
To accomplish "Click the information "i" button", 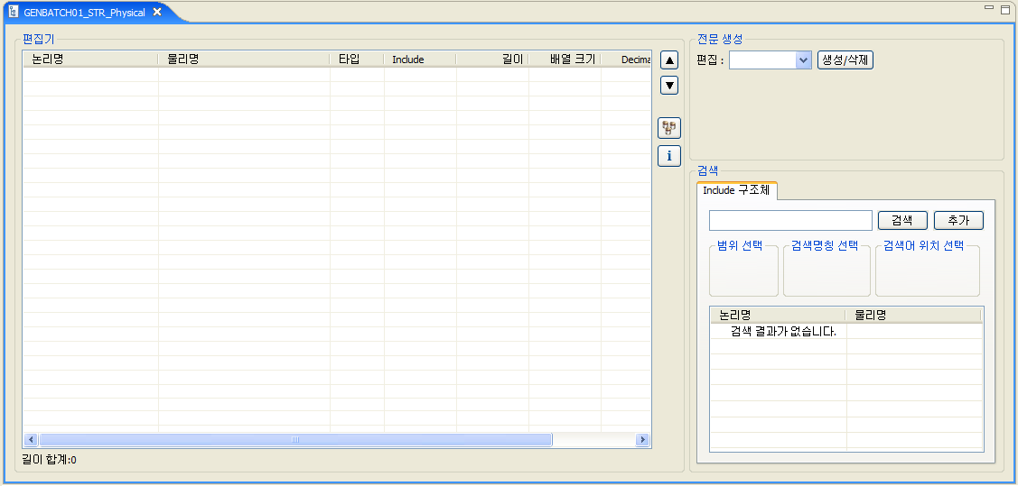I will 669,156.
